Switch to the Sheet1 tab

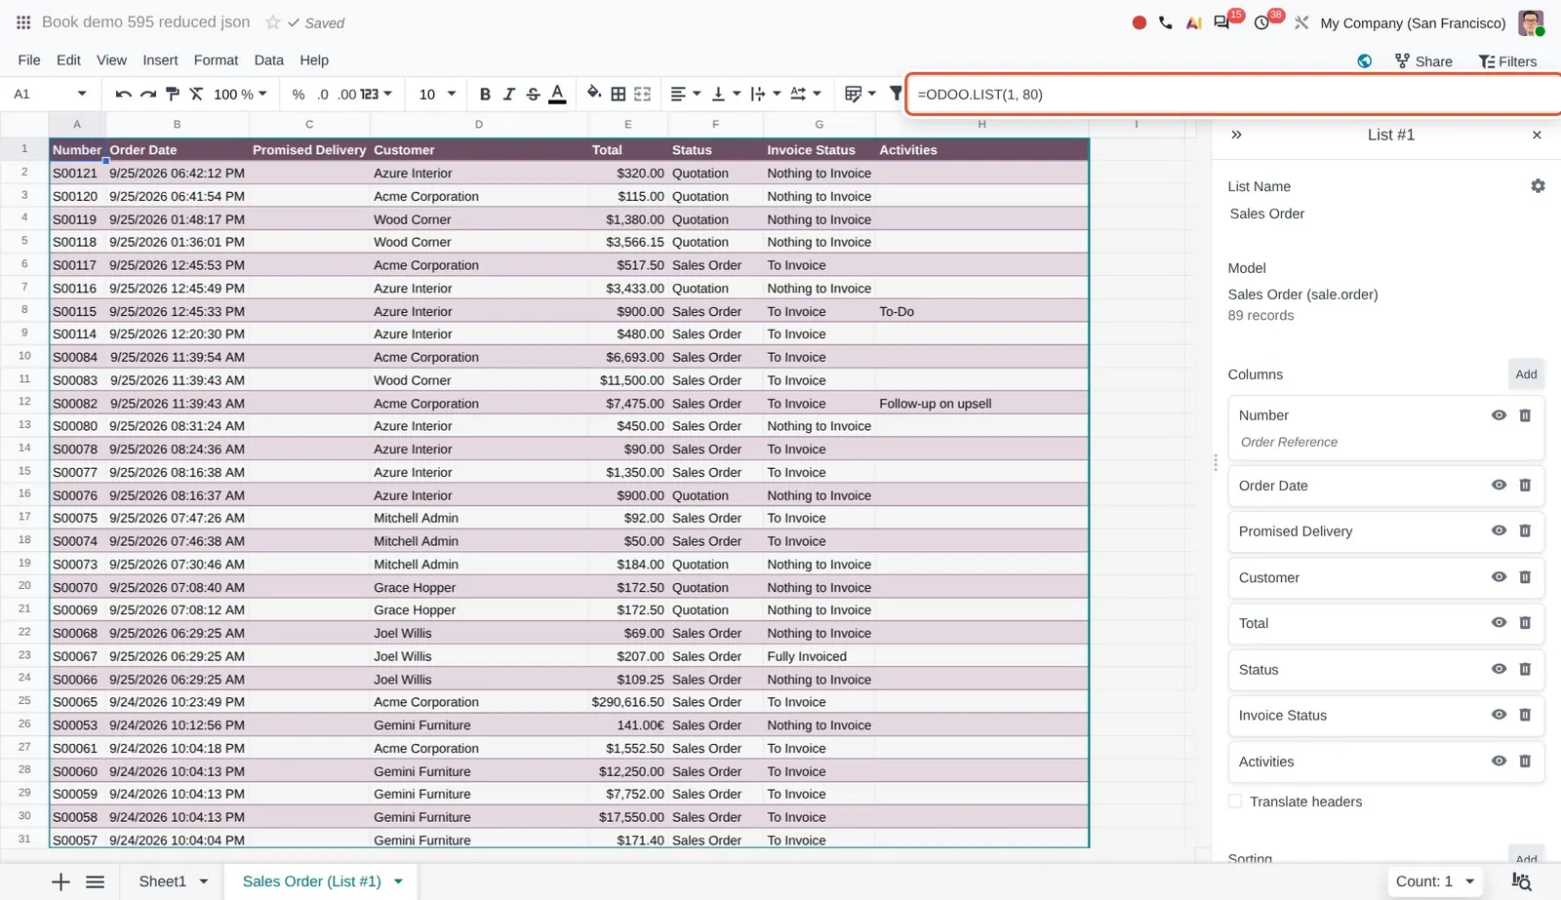(x=162, y=881)
